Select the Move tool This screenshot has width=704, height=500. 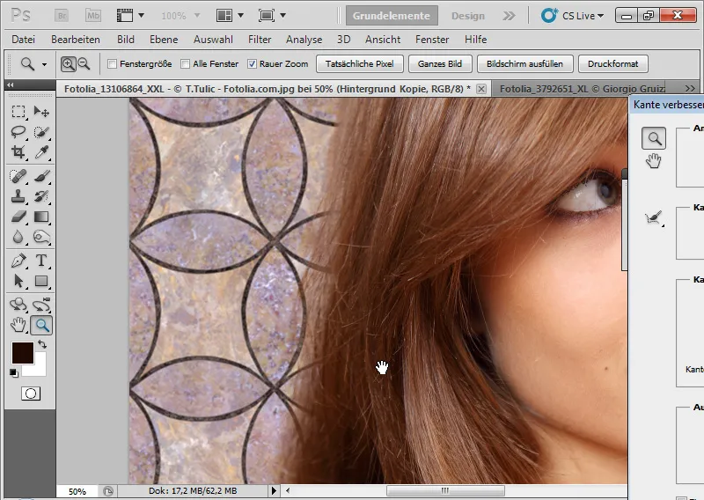[x=41, y=111]
